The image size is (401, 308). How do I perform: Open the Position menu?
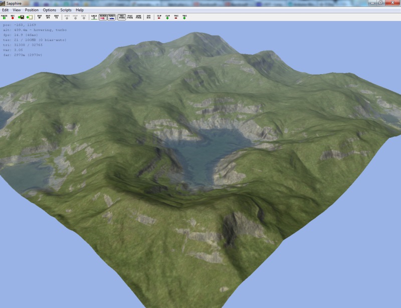coord(32,10)
